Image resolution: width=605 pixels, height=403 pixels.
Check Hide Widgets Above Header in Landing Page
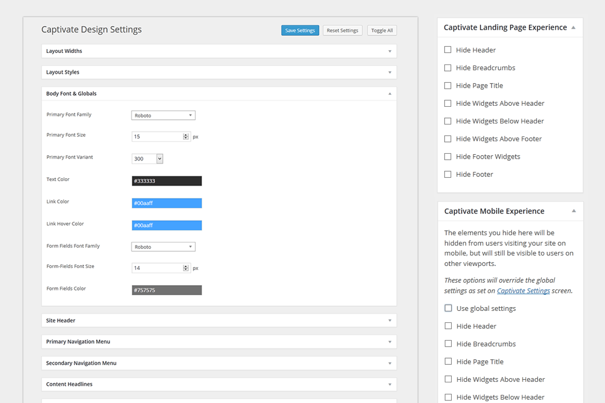[x=448, y=103]
